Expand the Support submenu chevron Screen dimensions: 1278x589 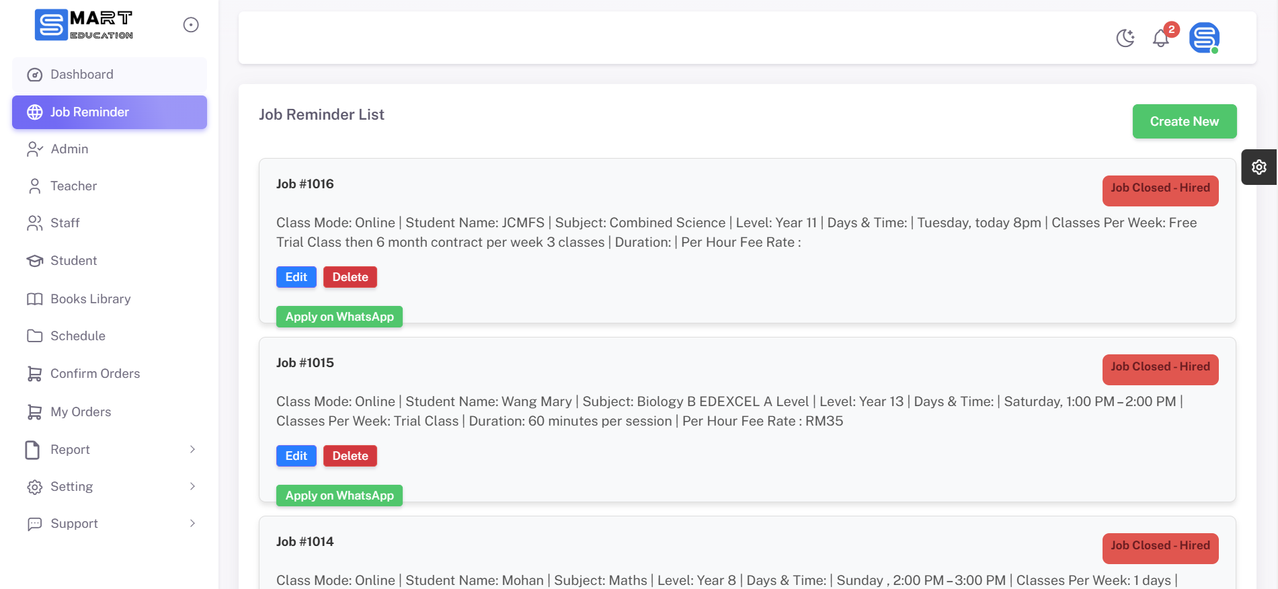tap(192, 523)
